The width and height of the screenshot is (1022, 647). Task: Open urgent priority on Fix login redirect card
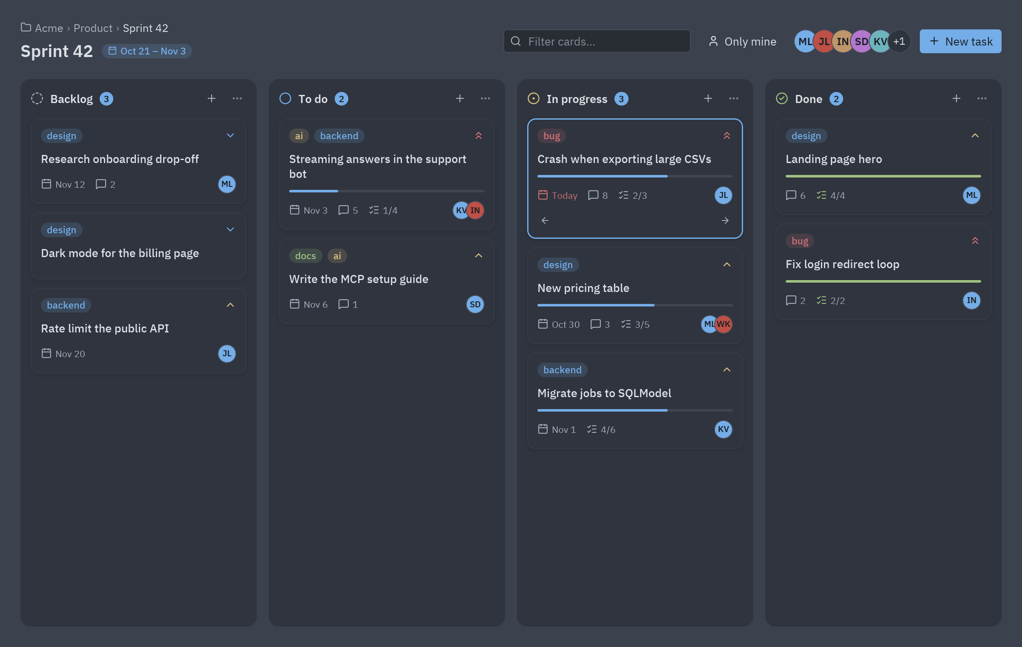[975, 241]
